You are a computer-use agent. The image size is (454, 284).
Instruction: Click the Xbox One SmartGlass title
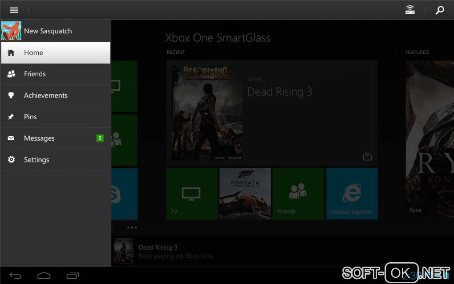tap(218, 38)
